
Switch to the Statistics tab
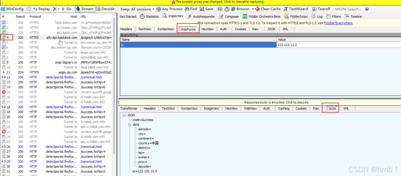[149, 17]
